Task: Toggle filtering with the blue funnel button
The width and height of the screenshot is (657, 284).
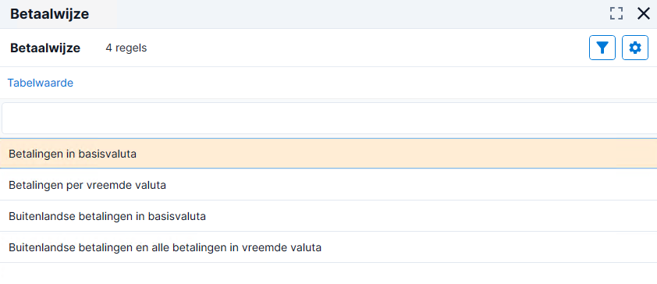Action: click(602, 48)
